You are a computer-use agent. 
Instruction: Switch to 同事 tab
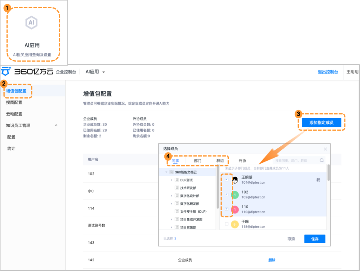click(x=175, y=161)
